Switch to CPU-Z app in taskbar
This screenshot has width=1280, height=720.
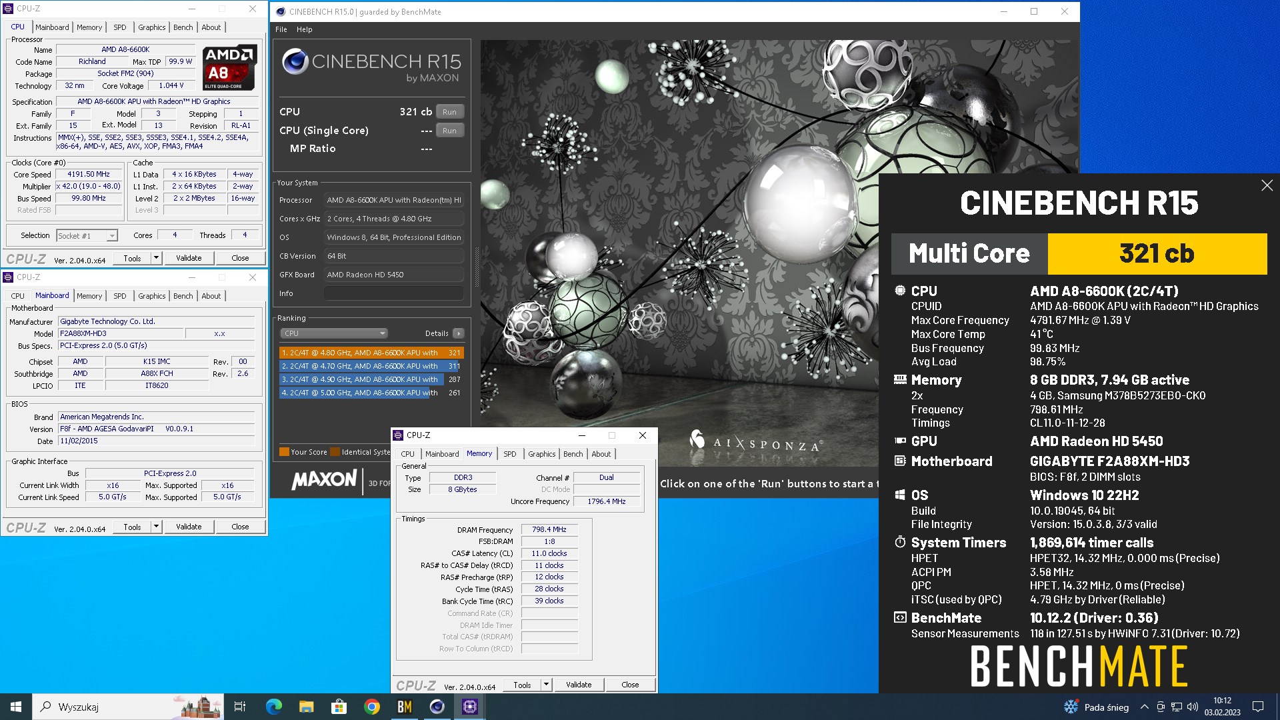point(470,707)
